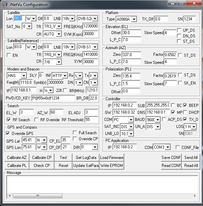Enable the RF Override checkbox
Screen dimensions: 203x206
tap(36, 120)
